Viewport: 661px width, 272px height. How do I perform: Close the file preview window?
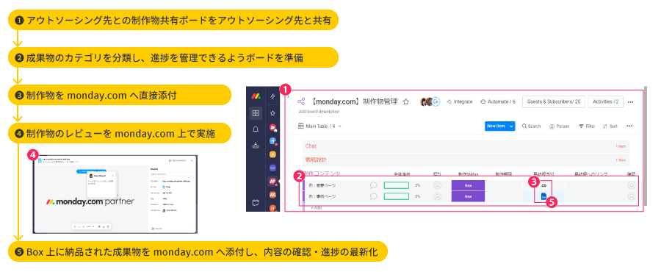tap(192, 160)
